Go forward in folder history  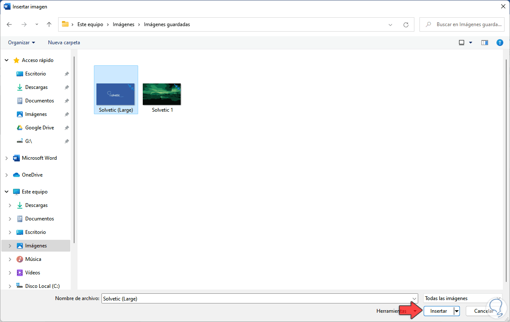click(24, 24)
